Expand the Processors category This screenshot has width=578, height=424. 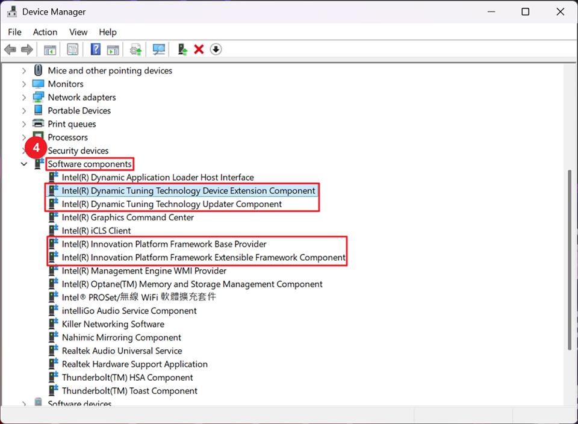click(x=24, y=137)
